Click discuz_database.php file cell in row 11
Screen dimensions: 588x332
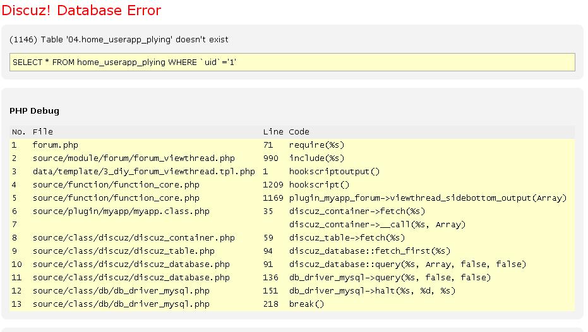[x=131, y=278]
